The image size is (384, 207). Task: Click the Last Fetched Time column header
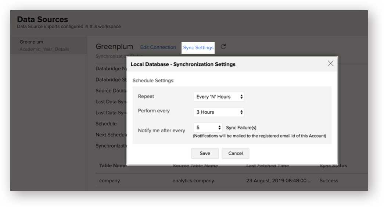[267, 166]
